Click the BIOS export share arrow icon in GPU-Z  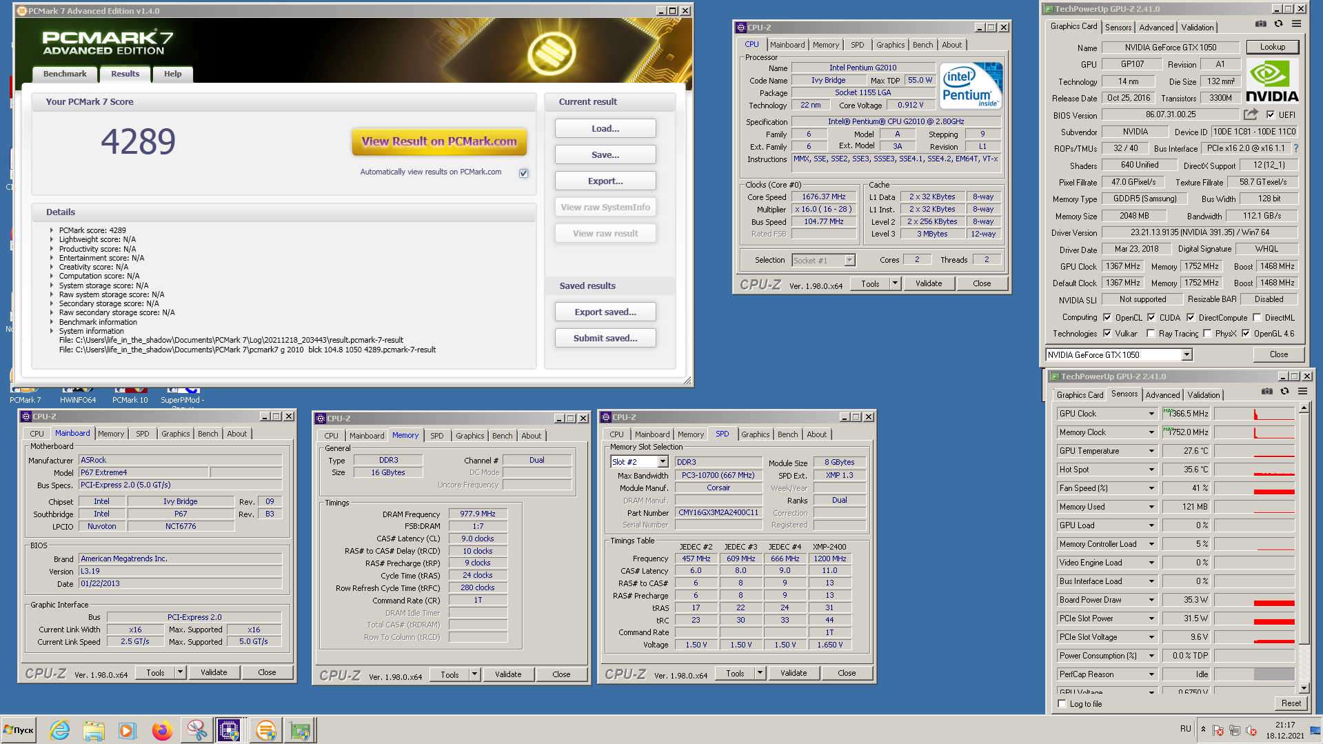tap(1251, 114)
